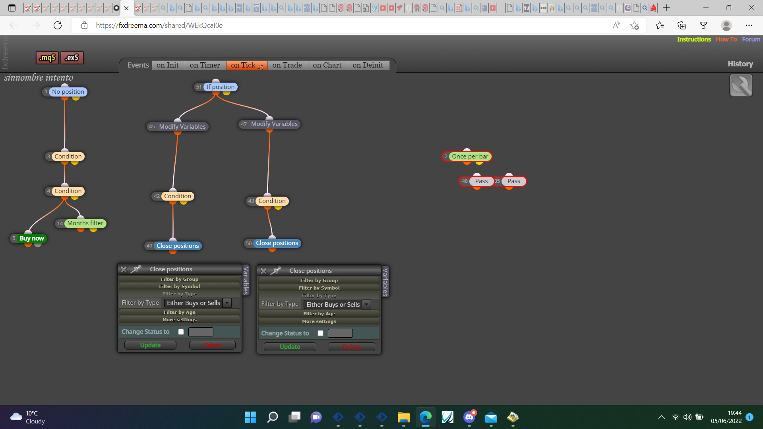Switch to on Deinit event tab
763x429 pixels.
click(368, 65)
